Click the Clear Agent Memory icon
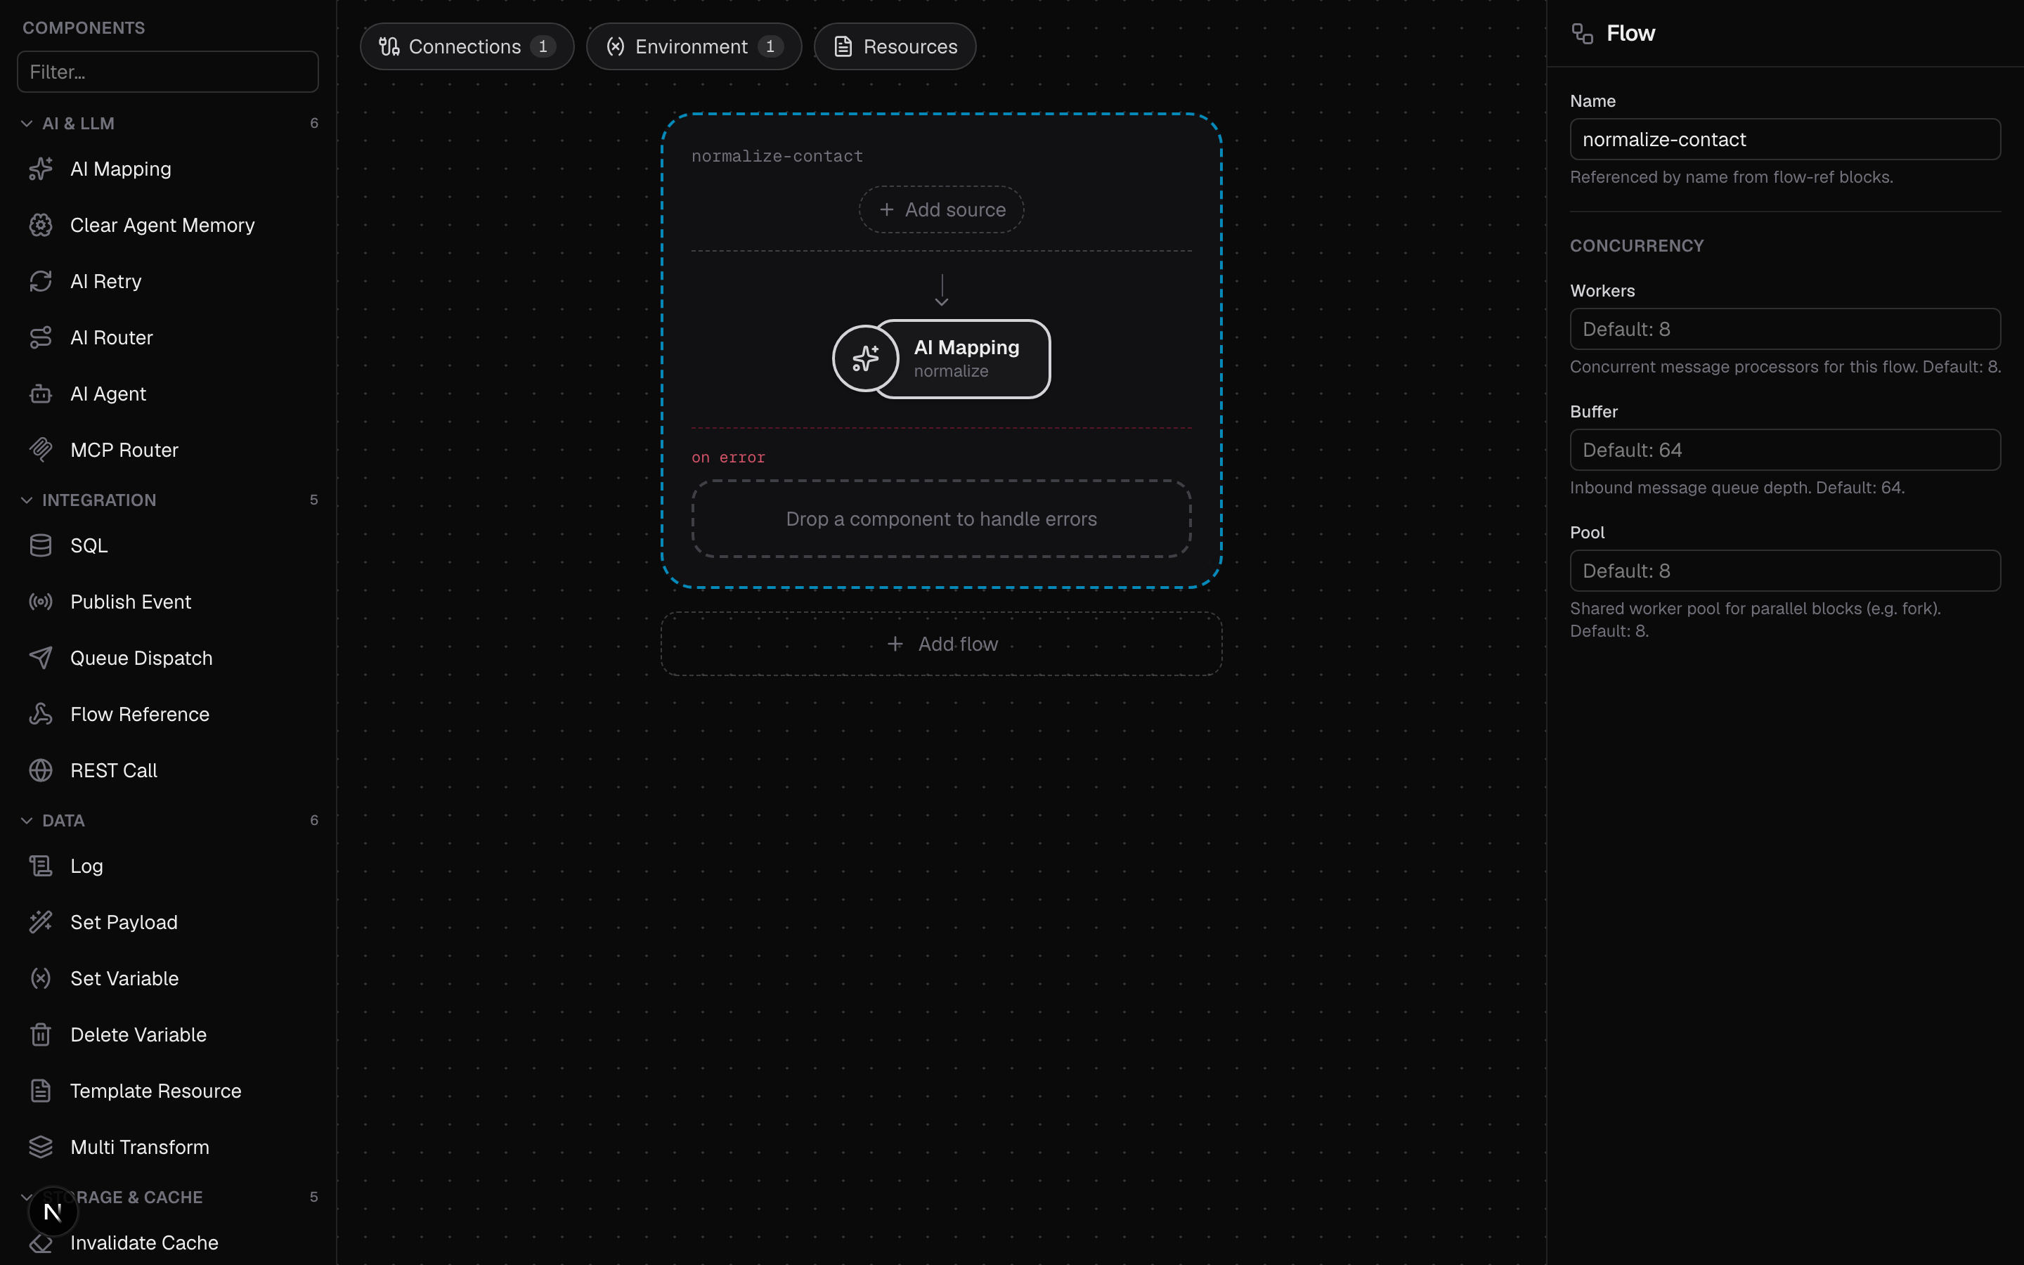2024x1265 pixels. coord(40,225)
